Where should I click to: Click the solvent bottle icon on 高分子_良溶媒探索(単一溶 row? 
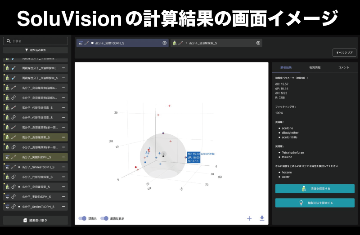click(7, 127)
